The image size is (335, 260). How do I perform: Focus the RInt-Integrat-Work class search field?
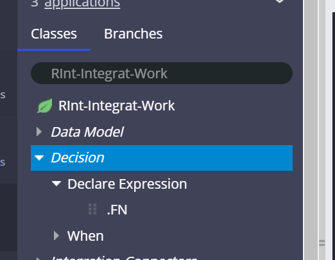pyautogui.click(x=162, y=73)
